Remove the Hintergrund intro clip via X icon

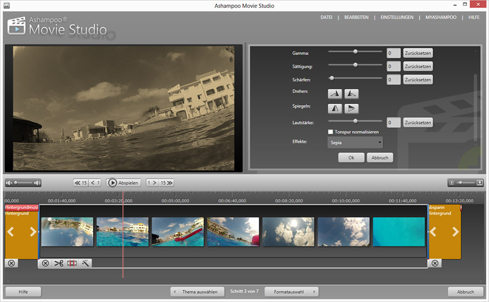click(11, 263)
